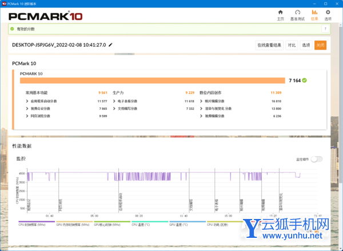Click the value 6 236
The width and height of the screenshot is (343, 251).
(277, 116)
